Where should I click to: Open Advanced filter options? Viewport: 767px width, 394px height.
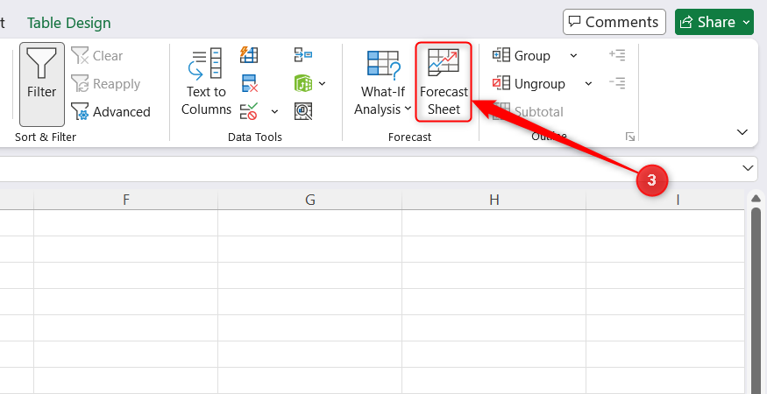(x=110, y=112)
